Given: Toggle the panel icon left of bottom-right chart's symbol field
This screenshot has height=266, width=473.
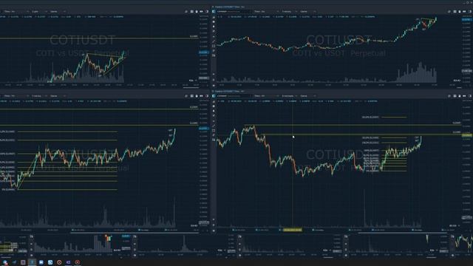Looking at the screenshot, I should pos(214,96).
